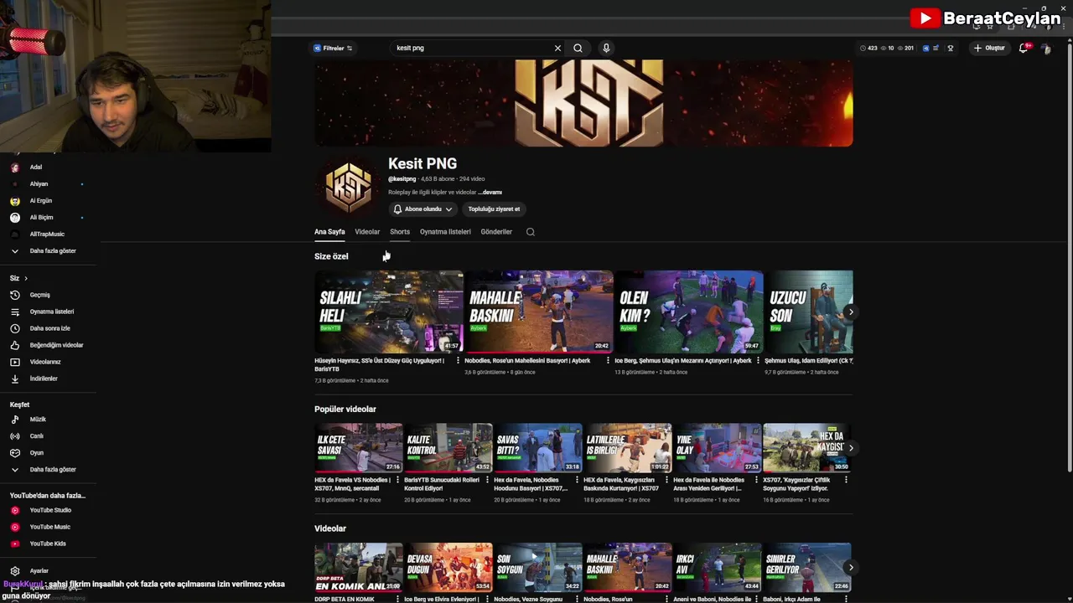Screen dimensions: 1073x603
Task: Open Müzik in the Keşfet section
Action: (x=38, y=419)
